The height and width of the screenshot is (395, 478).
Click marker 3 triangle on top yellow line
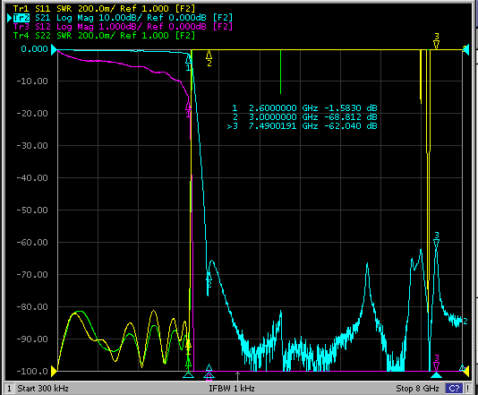point(437,46)
